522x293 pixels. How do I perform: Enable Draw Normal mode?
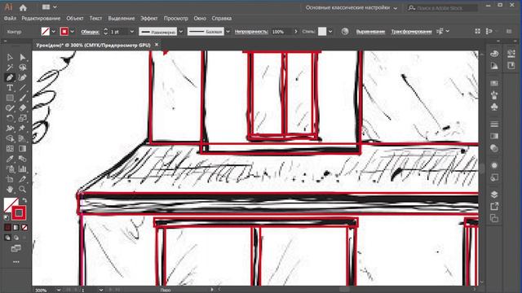point(7,238)
